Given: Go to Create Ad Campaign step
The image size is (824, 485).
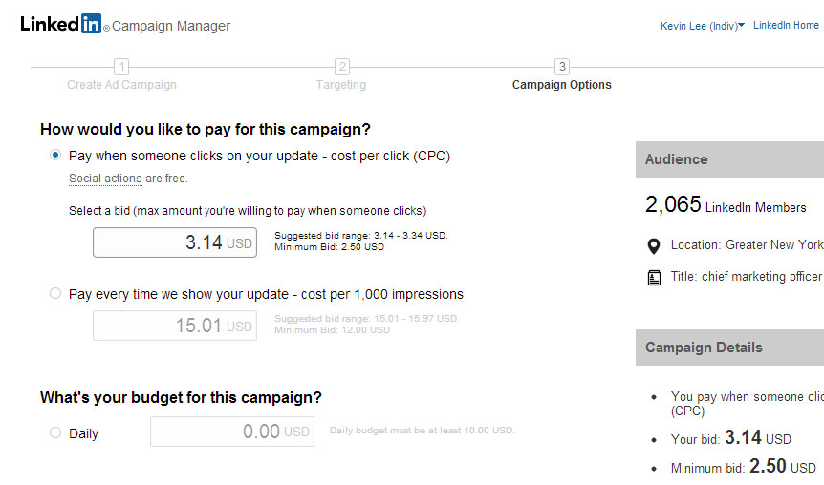Looking at the screenshot, I should pyautogui.click(x=121, y=85).
